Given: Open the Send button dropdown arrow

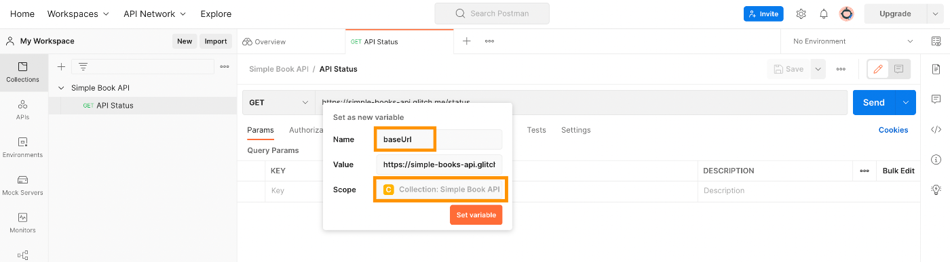Looking at the screenshot, I should pos(905,102).
